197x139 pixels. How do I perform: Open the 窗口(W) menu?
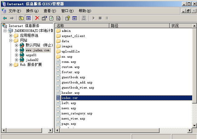click(x=67, y=11)
